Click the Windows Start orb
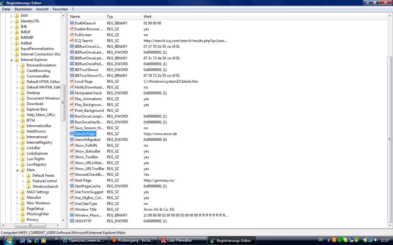 point(9,240)
